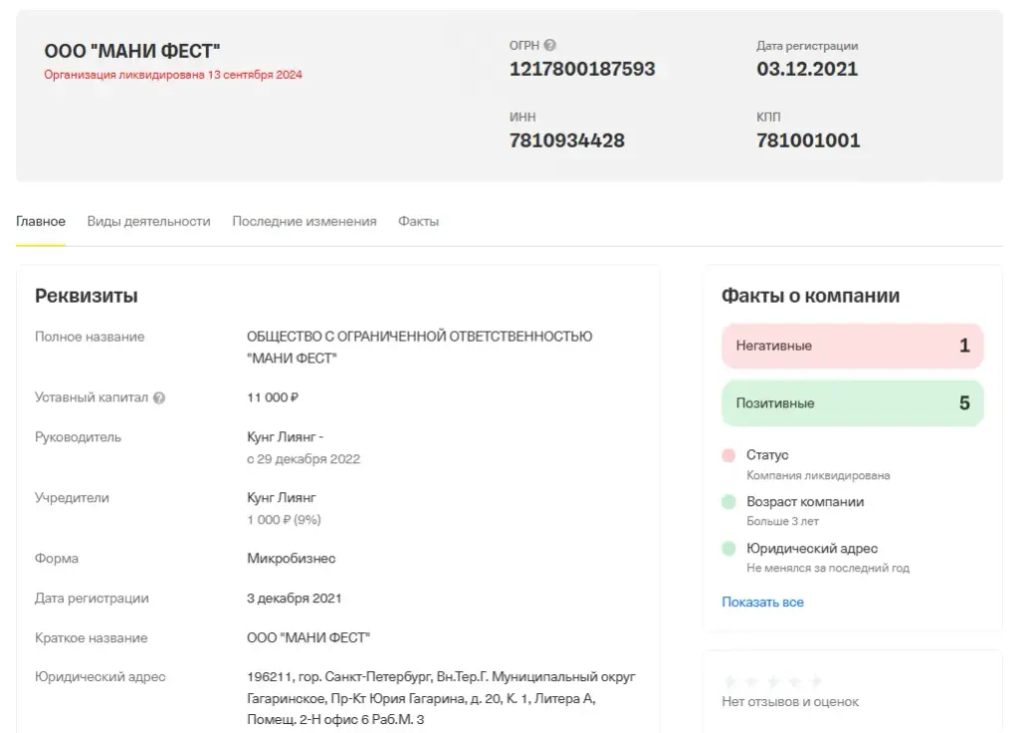
Task: Click the Полное название label
Action: (89, 337)
